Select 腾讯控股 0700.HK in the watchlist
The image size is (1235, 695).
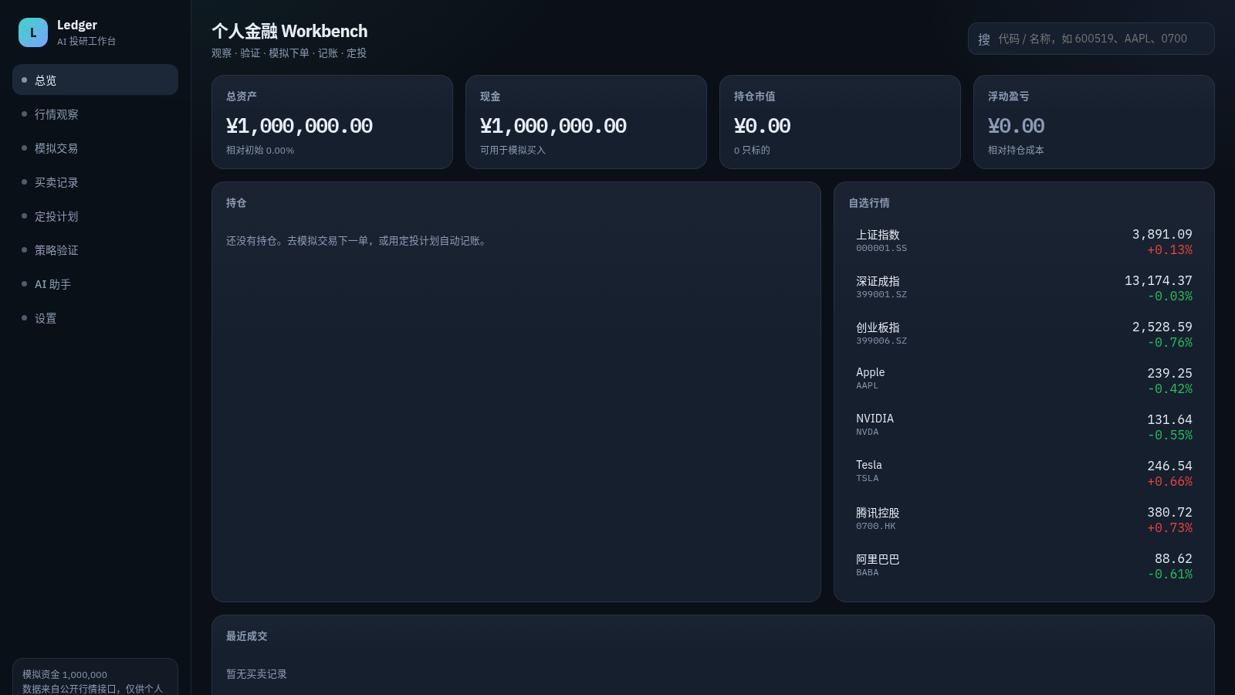pos(1024,519)
